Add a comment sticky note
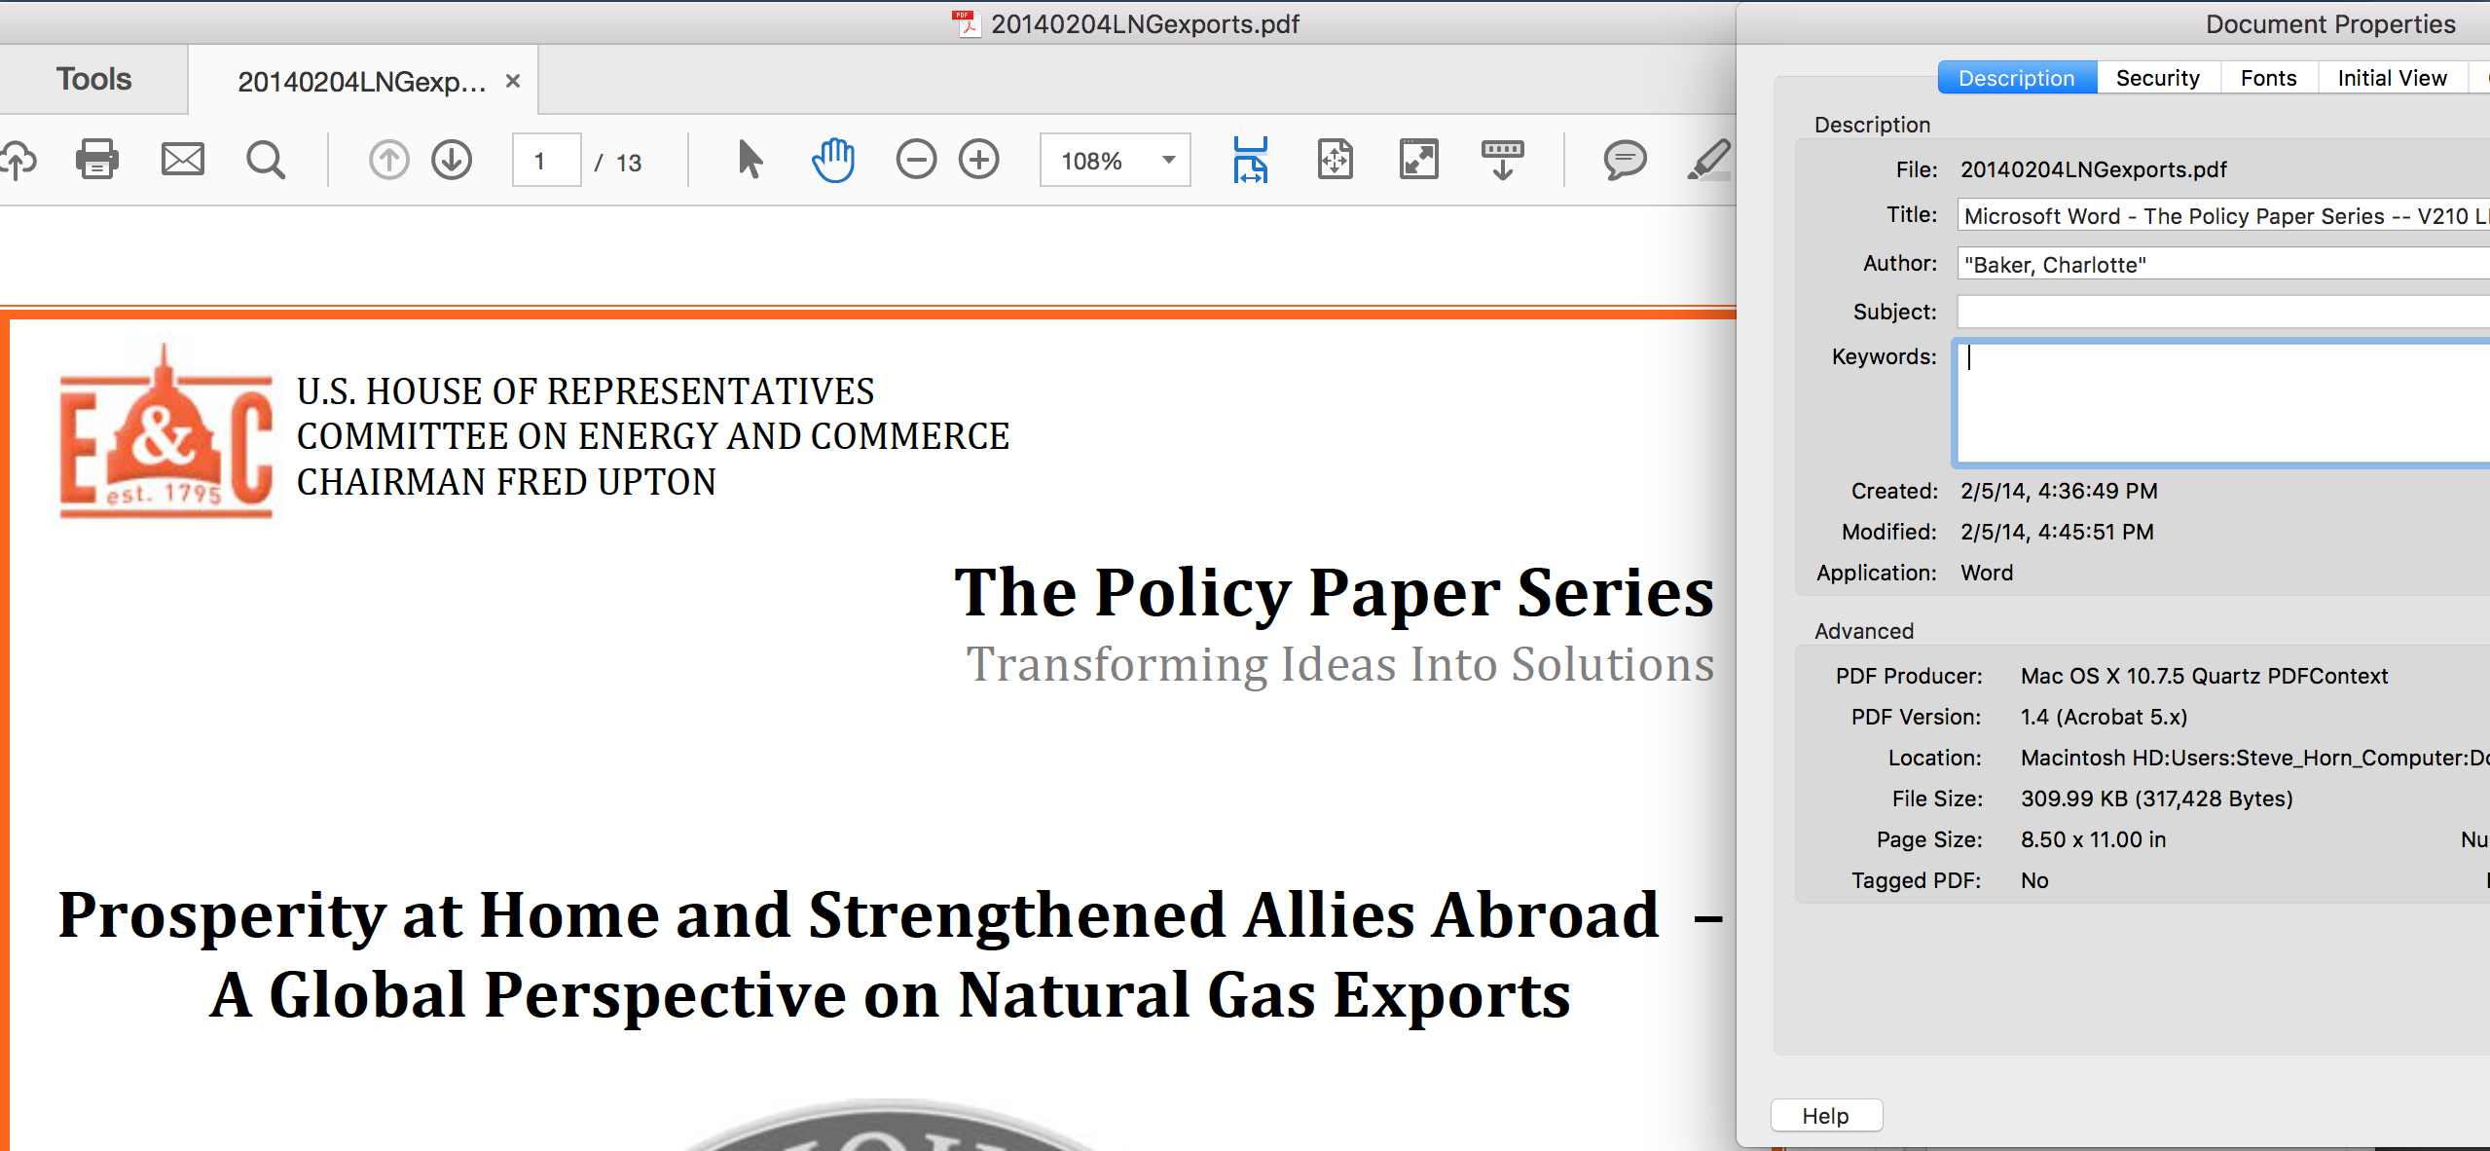 (x=1625, y=160)
